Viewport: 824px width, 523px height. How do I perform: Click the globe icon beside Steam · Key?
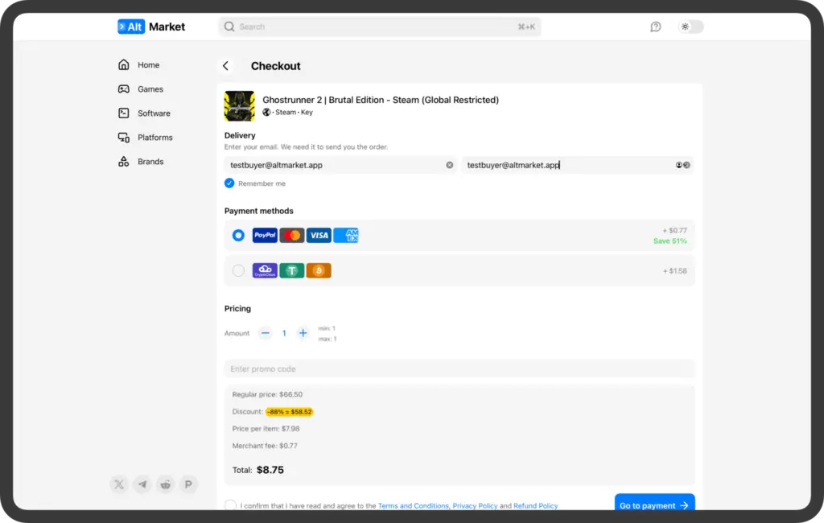266,112
